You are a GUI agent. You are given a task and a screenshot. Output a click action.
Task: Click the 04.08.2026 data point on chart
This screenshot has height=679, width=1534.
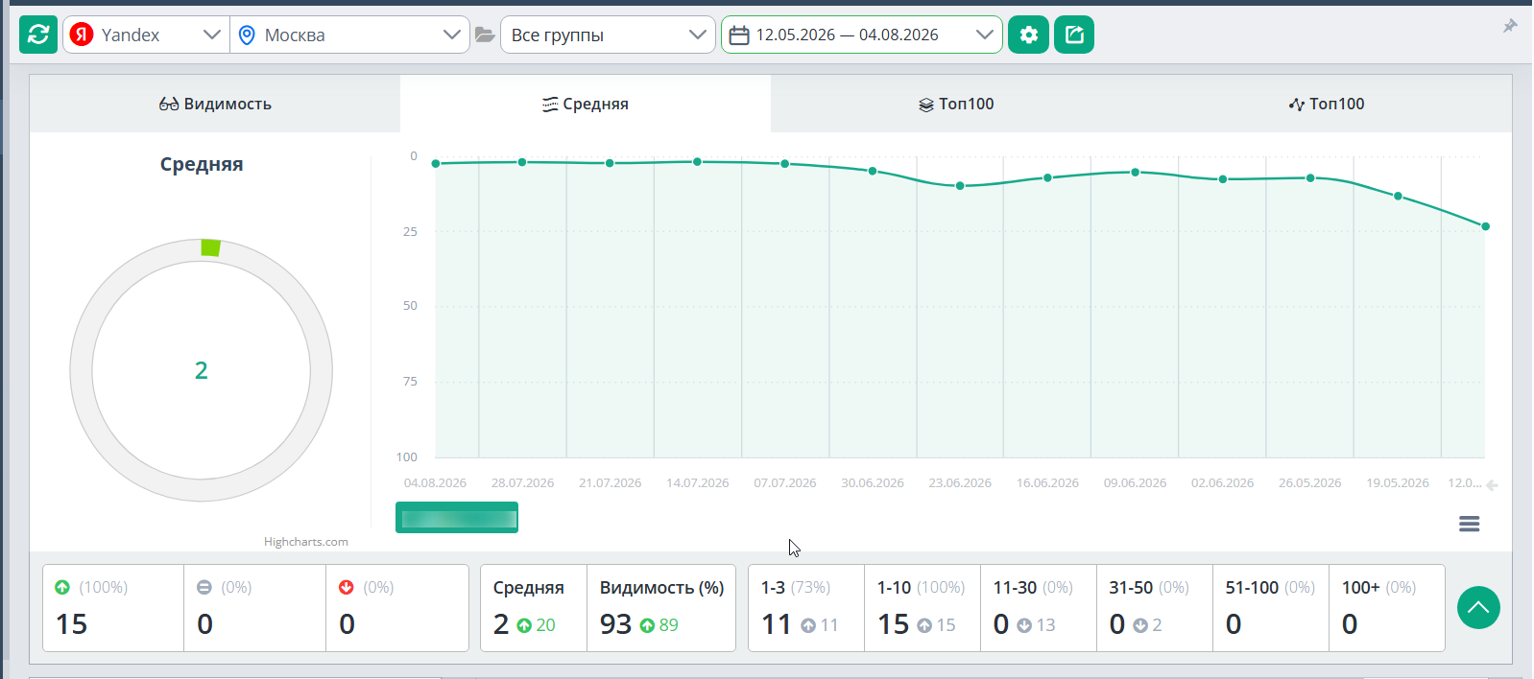[436, 163]
